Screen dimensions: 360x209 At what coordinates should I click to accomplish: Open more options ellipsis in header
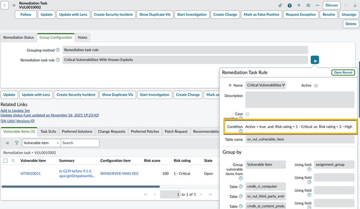pyautogui.click(x=317, y=5)
